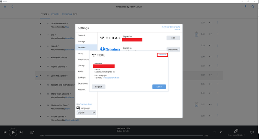Image resolution: width=259 pixels, height=139 pixels.
Task: Open the play queue icon
Action: (x=32, y=132)
